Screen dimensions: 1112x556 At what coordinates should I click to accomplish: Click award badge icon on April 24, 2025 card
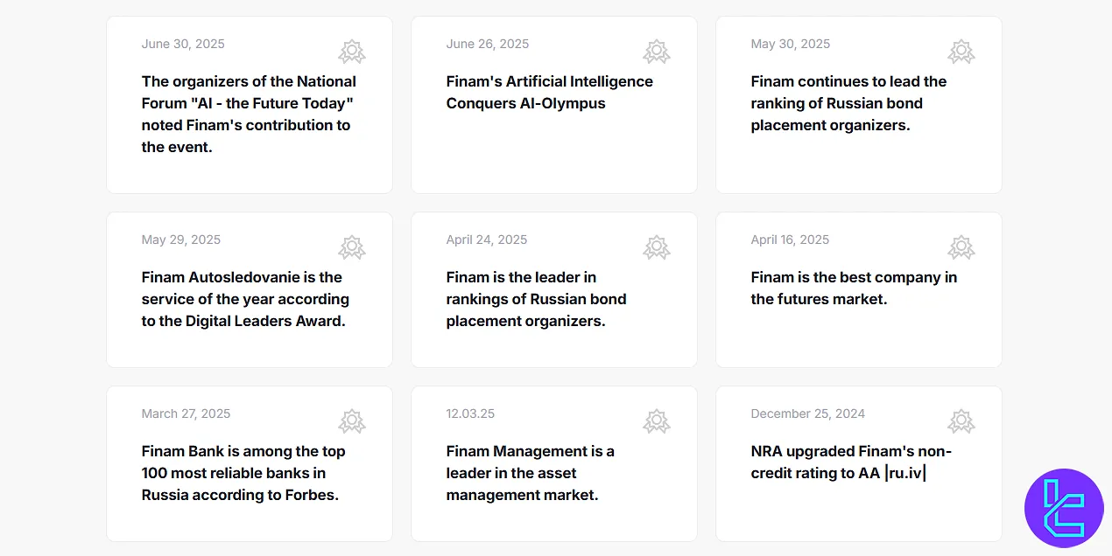coord(657,247)
